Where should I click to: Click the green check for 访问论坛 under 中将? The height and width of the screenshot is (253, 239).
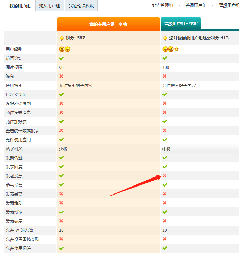[x=165, y=58]
